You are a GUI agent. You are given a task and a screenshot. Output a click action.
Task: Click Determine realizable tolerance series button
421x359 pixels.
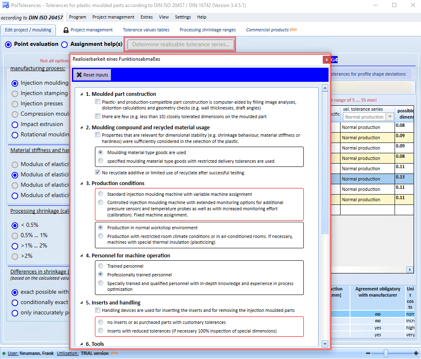[x=181, y=45]
